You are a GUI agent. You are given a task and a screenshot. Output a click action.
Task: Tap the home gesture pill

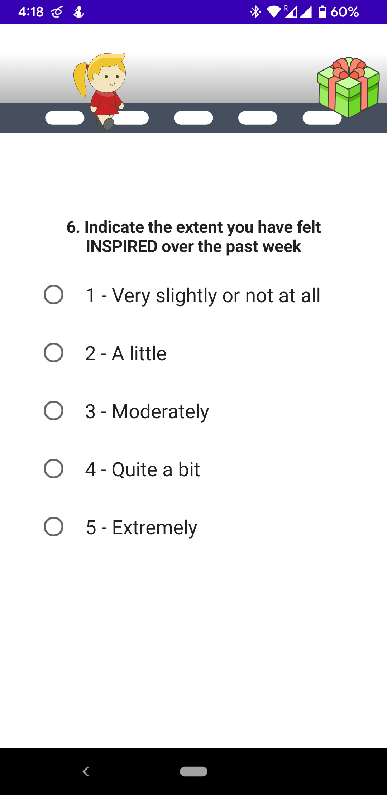tap(193, 771)
